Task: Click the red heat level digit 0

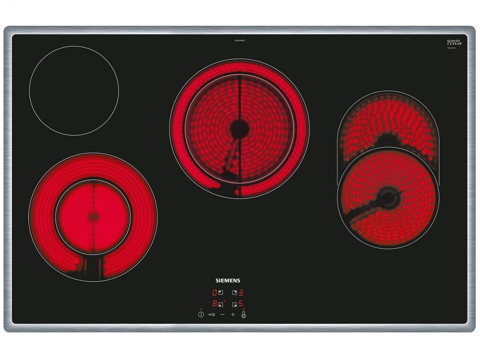Action: pos(215,293)
